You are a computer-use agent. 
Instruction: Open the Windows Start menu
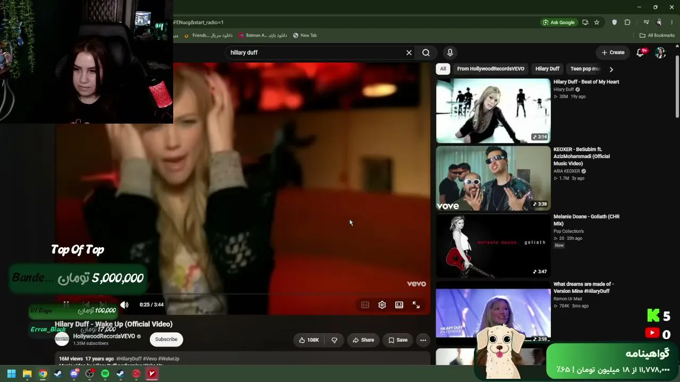[x=11, y=374]
